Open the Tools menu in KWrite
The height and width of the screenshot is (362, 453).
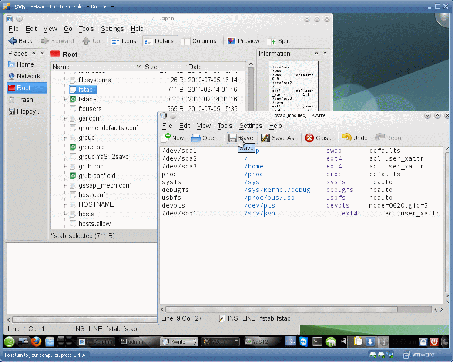(225, 126)
